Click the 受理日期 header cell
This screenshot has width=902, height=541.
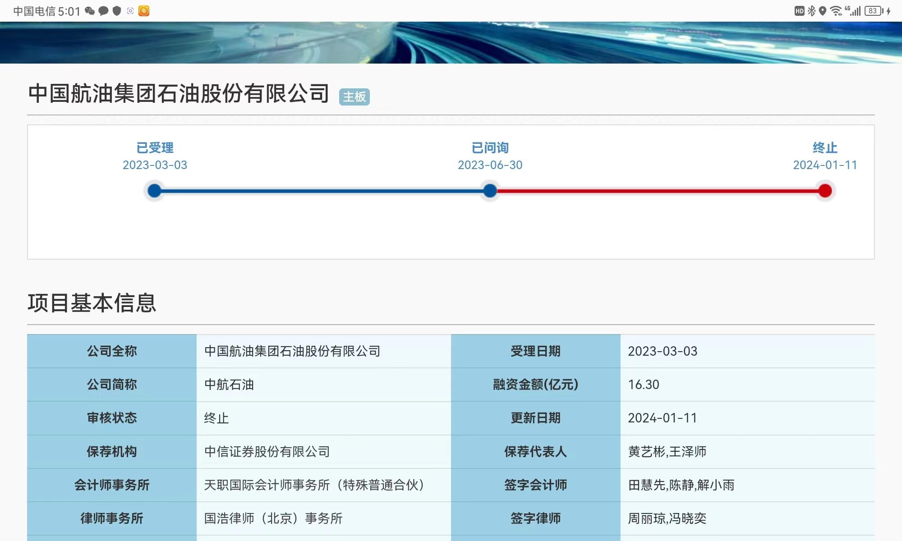(x=536, y=351)
